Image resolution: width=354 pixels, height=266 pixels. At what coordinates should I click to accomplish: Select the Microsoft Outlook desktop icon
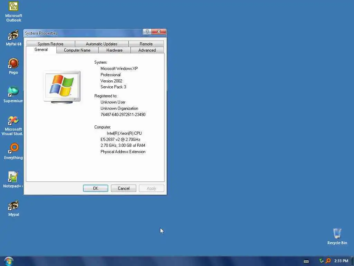[x=13, y=12]
